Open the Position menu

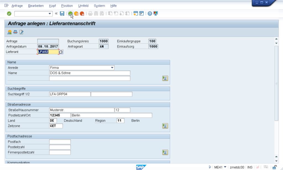[67, 6]
